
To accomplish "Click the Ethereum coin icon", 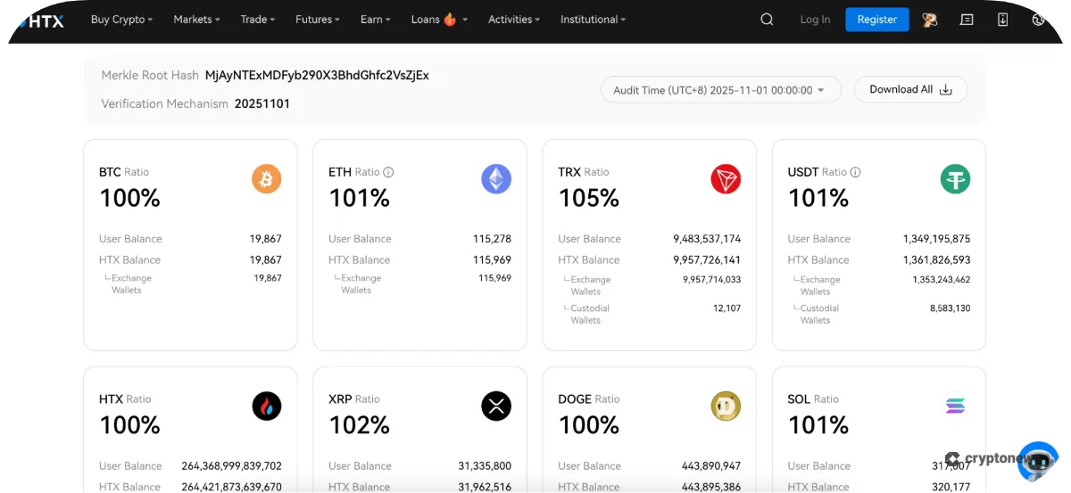I will click(x=496, y=179).
